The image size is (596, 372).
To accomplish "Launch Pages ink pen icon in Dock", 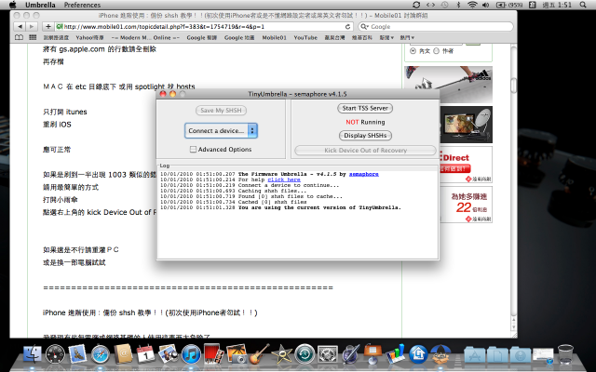I will pyautogui.click(x=350, y=353).
